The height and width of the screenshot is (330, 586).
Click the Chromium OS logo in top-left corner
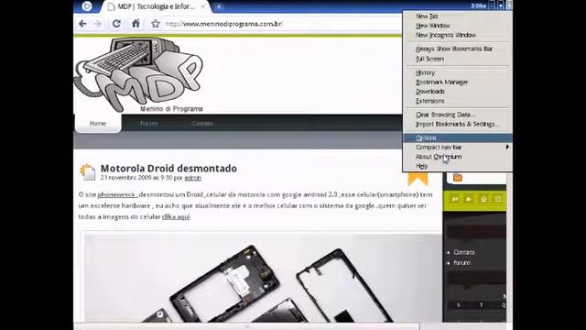click(x=87, y=6)
